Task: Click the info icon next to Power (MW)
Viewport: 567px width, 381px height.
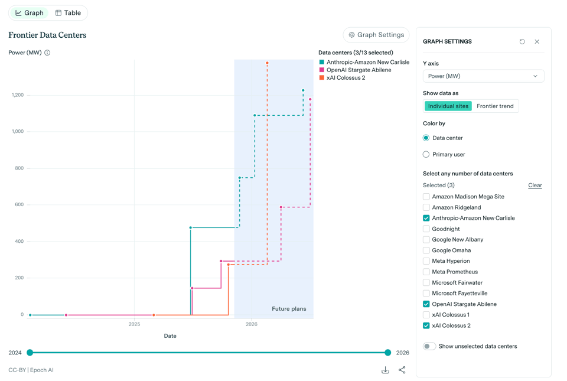Action: (x=47, y=53)
